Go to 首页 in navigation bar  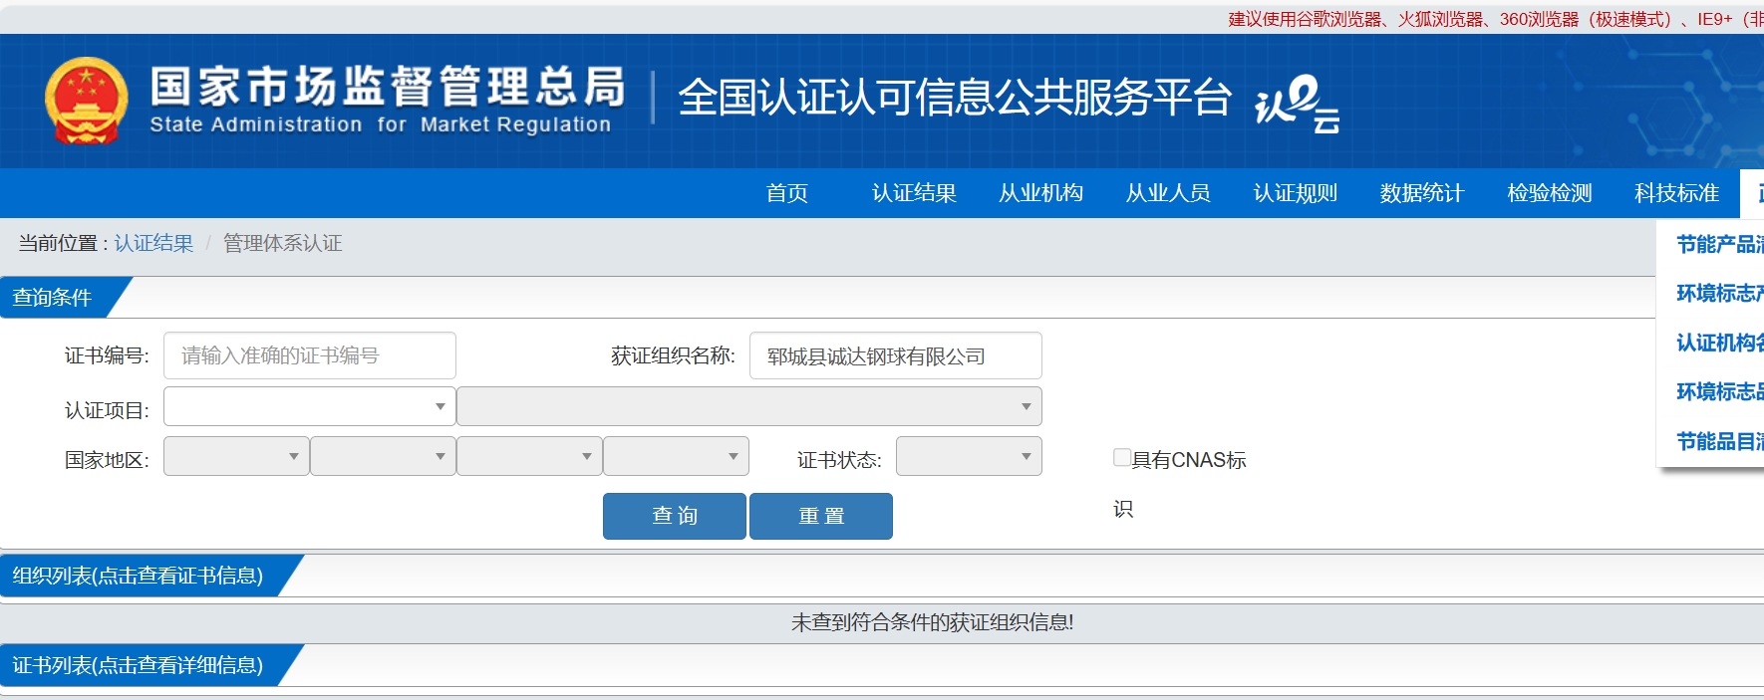tap(787, 193)
